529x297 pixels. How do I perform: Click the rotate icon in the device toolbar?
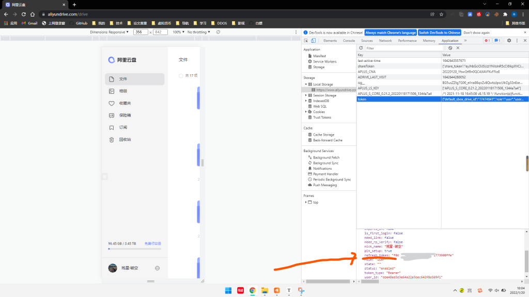click(x=219, y=32)
